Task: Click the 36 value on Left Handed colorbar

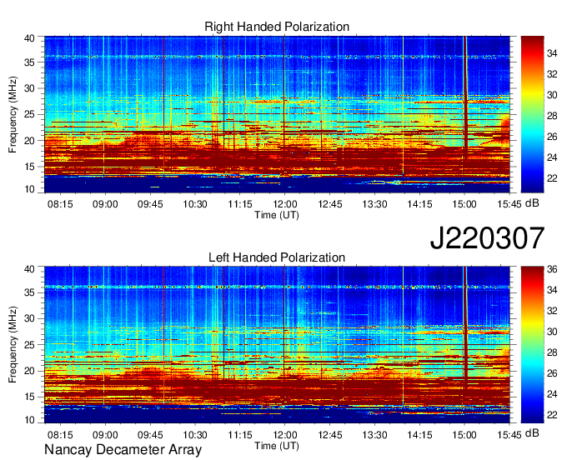Action: click(552, 269)
